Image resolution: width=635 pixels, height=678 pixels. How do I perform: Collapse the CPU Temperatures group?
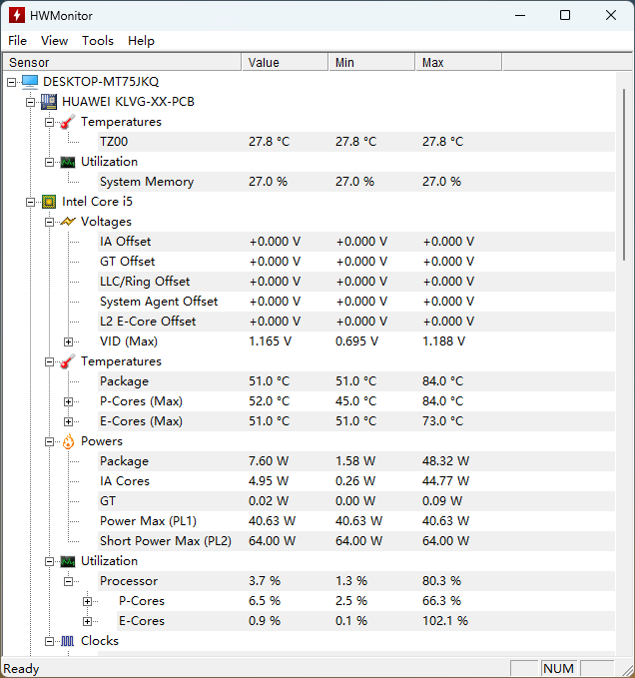click(x=49, y=361)
